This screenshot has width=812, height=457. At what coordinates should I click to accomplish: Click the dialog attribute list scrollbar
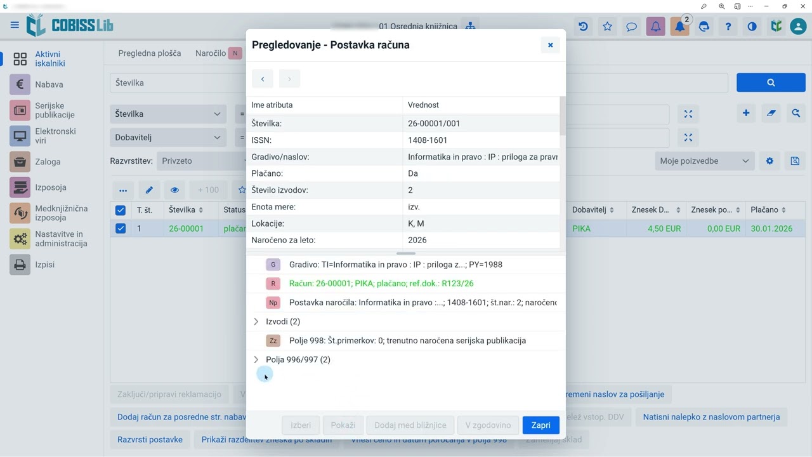(563, 116)
